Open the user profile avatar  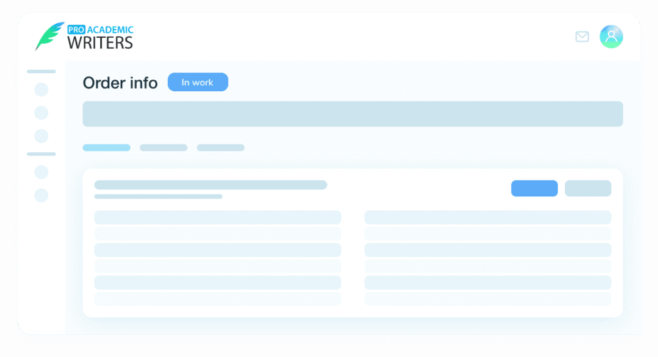611,37
